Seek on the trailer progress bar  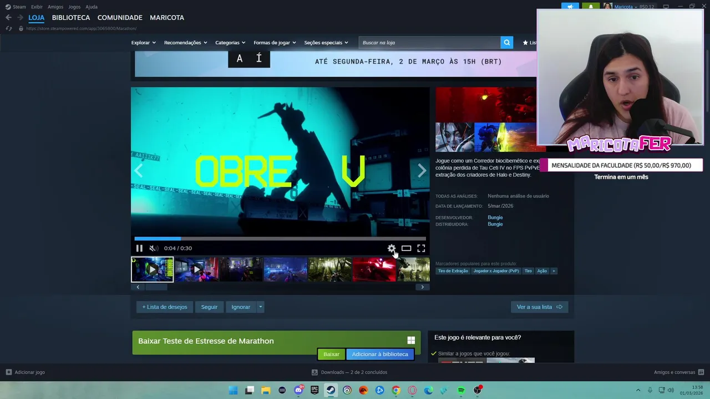click(280, 239)
